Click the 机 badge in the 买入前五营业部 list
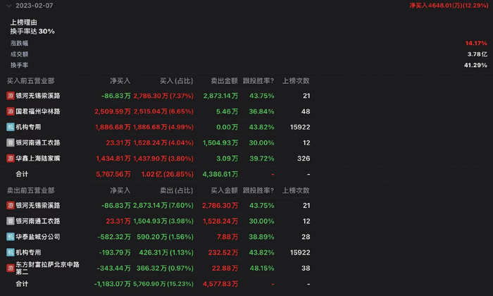 (x=11, y=127)
